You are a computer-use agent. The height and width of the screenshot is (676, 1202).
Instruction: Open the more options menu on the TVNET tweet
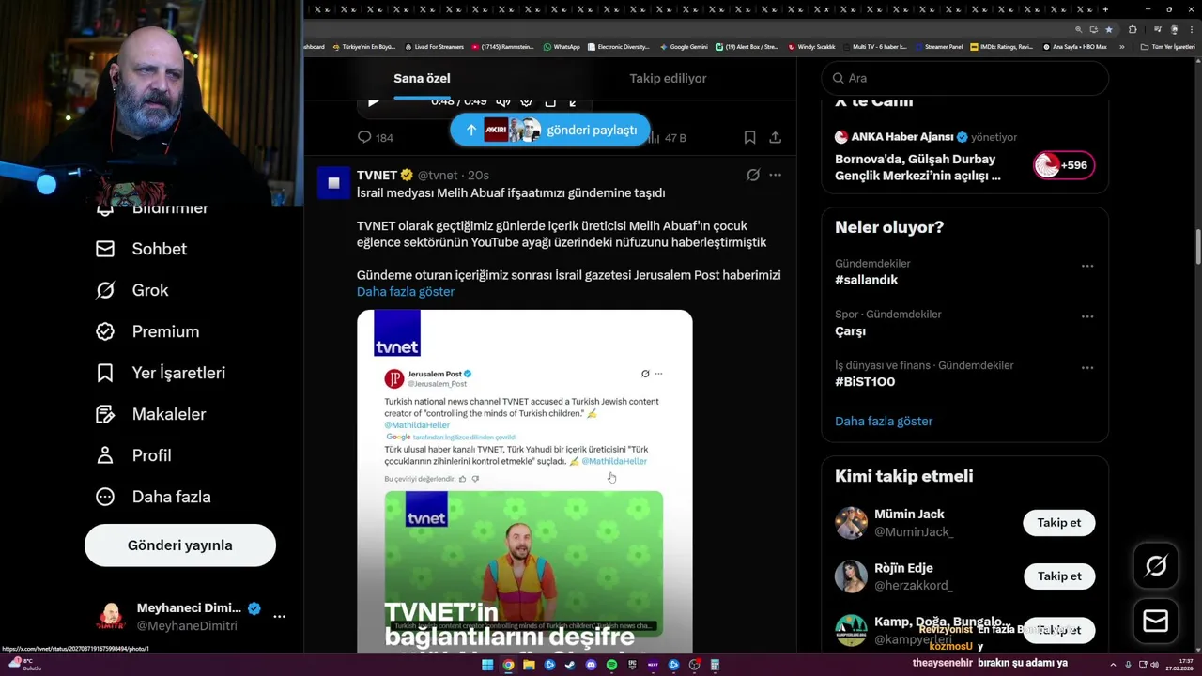point(775,176)
